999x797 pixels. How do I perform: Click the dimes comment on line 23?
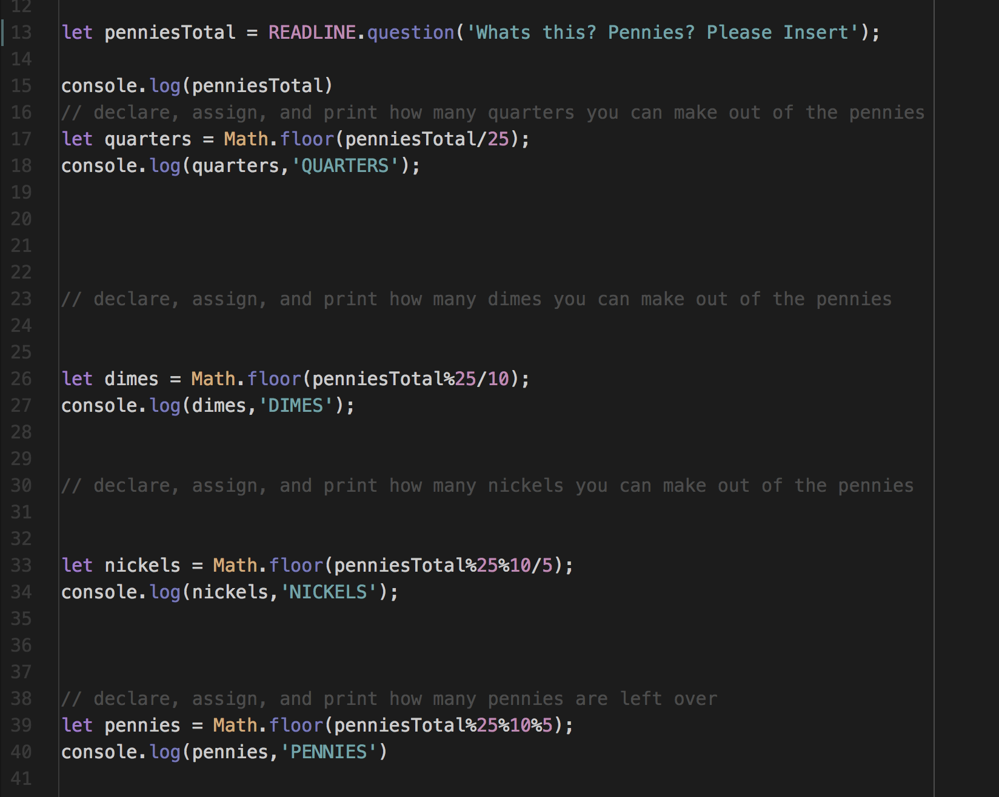point(476,299)
